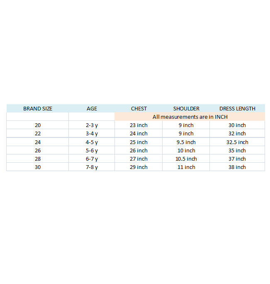270x284 pixels.
Task: Click the 38 inch dress length cell
Action: 237,167
